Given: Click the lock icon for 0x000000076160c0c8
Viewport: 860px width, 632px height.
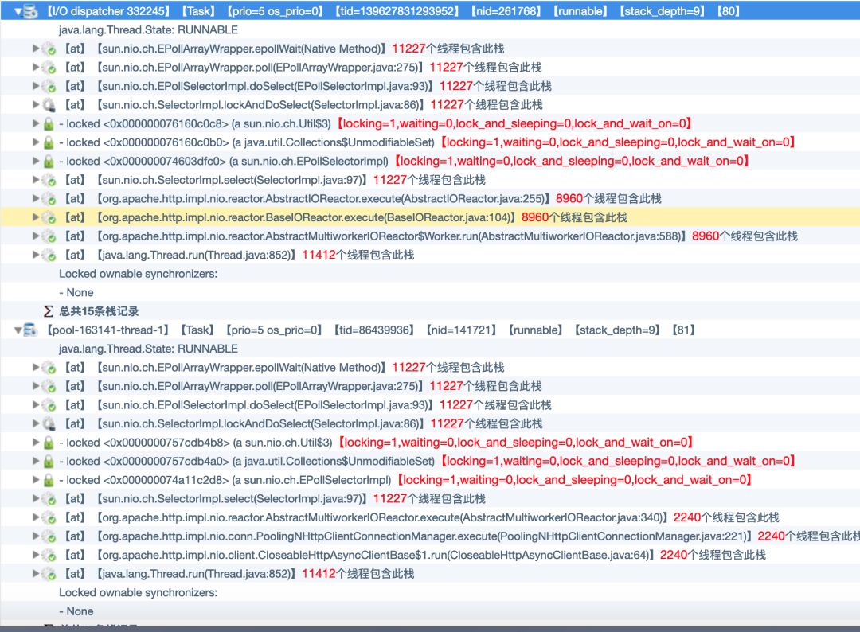Looking at the screenshot, I should click(49, 124).
